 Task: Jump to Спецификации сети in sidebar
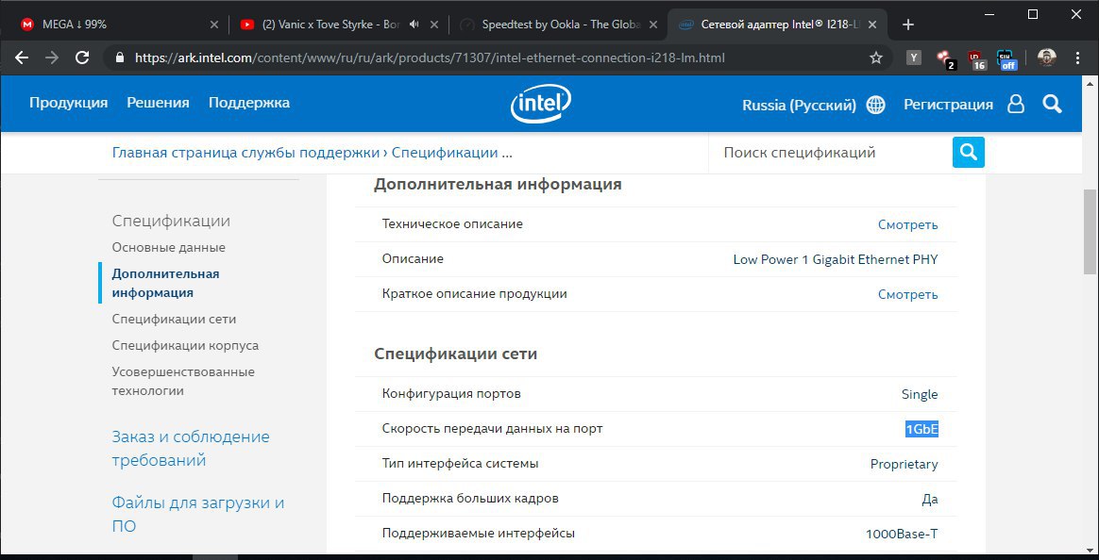pos(174,320)
